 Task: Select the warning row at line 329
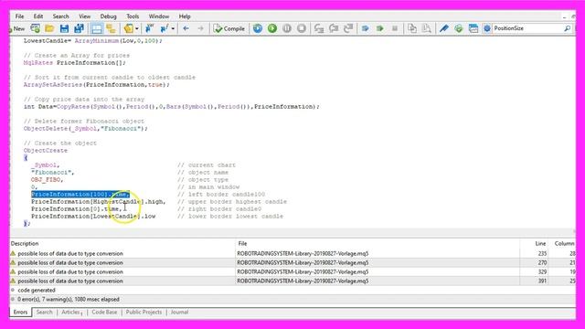tap(292, 272)
